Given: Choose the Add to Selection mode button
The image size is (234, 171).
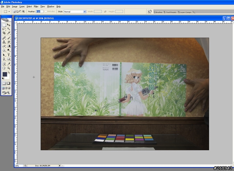Looking at the screenshot, I should pos(17,11).
